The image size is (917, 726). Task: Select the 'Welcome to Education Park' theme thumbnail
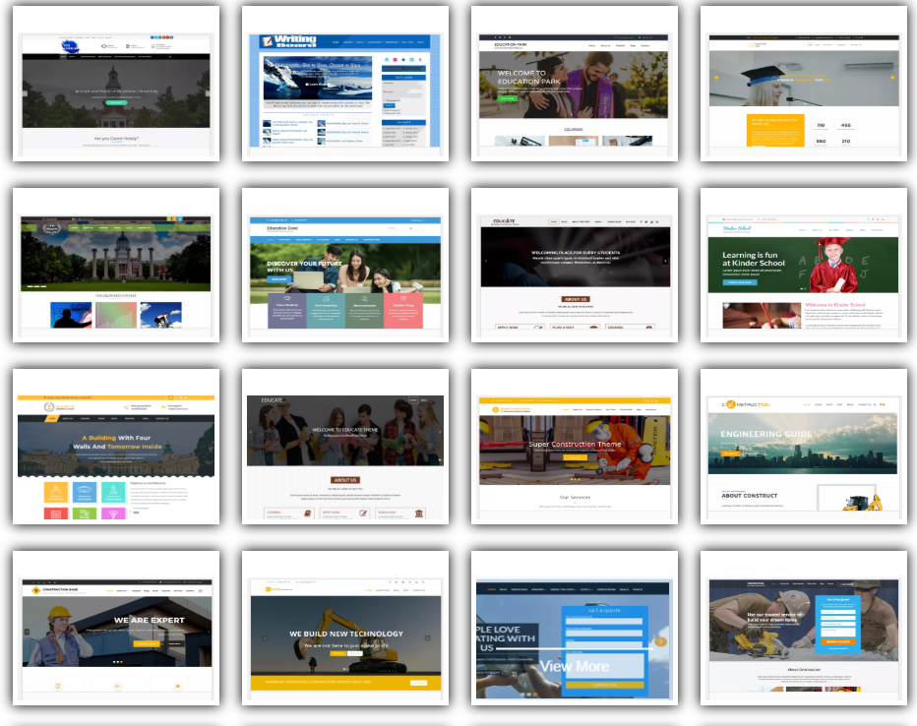[x=575, y=84]
